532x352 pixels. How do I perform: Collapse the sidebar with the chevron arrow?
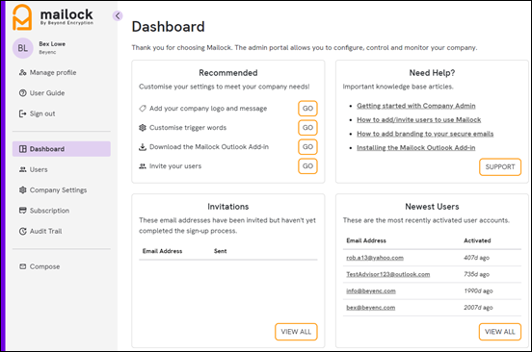click(x=118, y=15)
